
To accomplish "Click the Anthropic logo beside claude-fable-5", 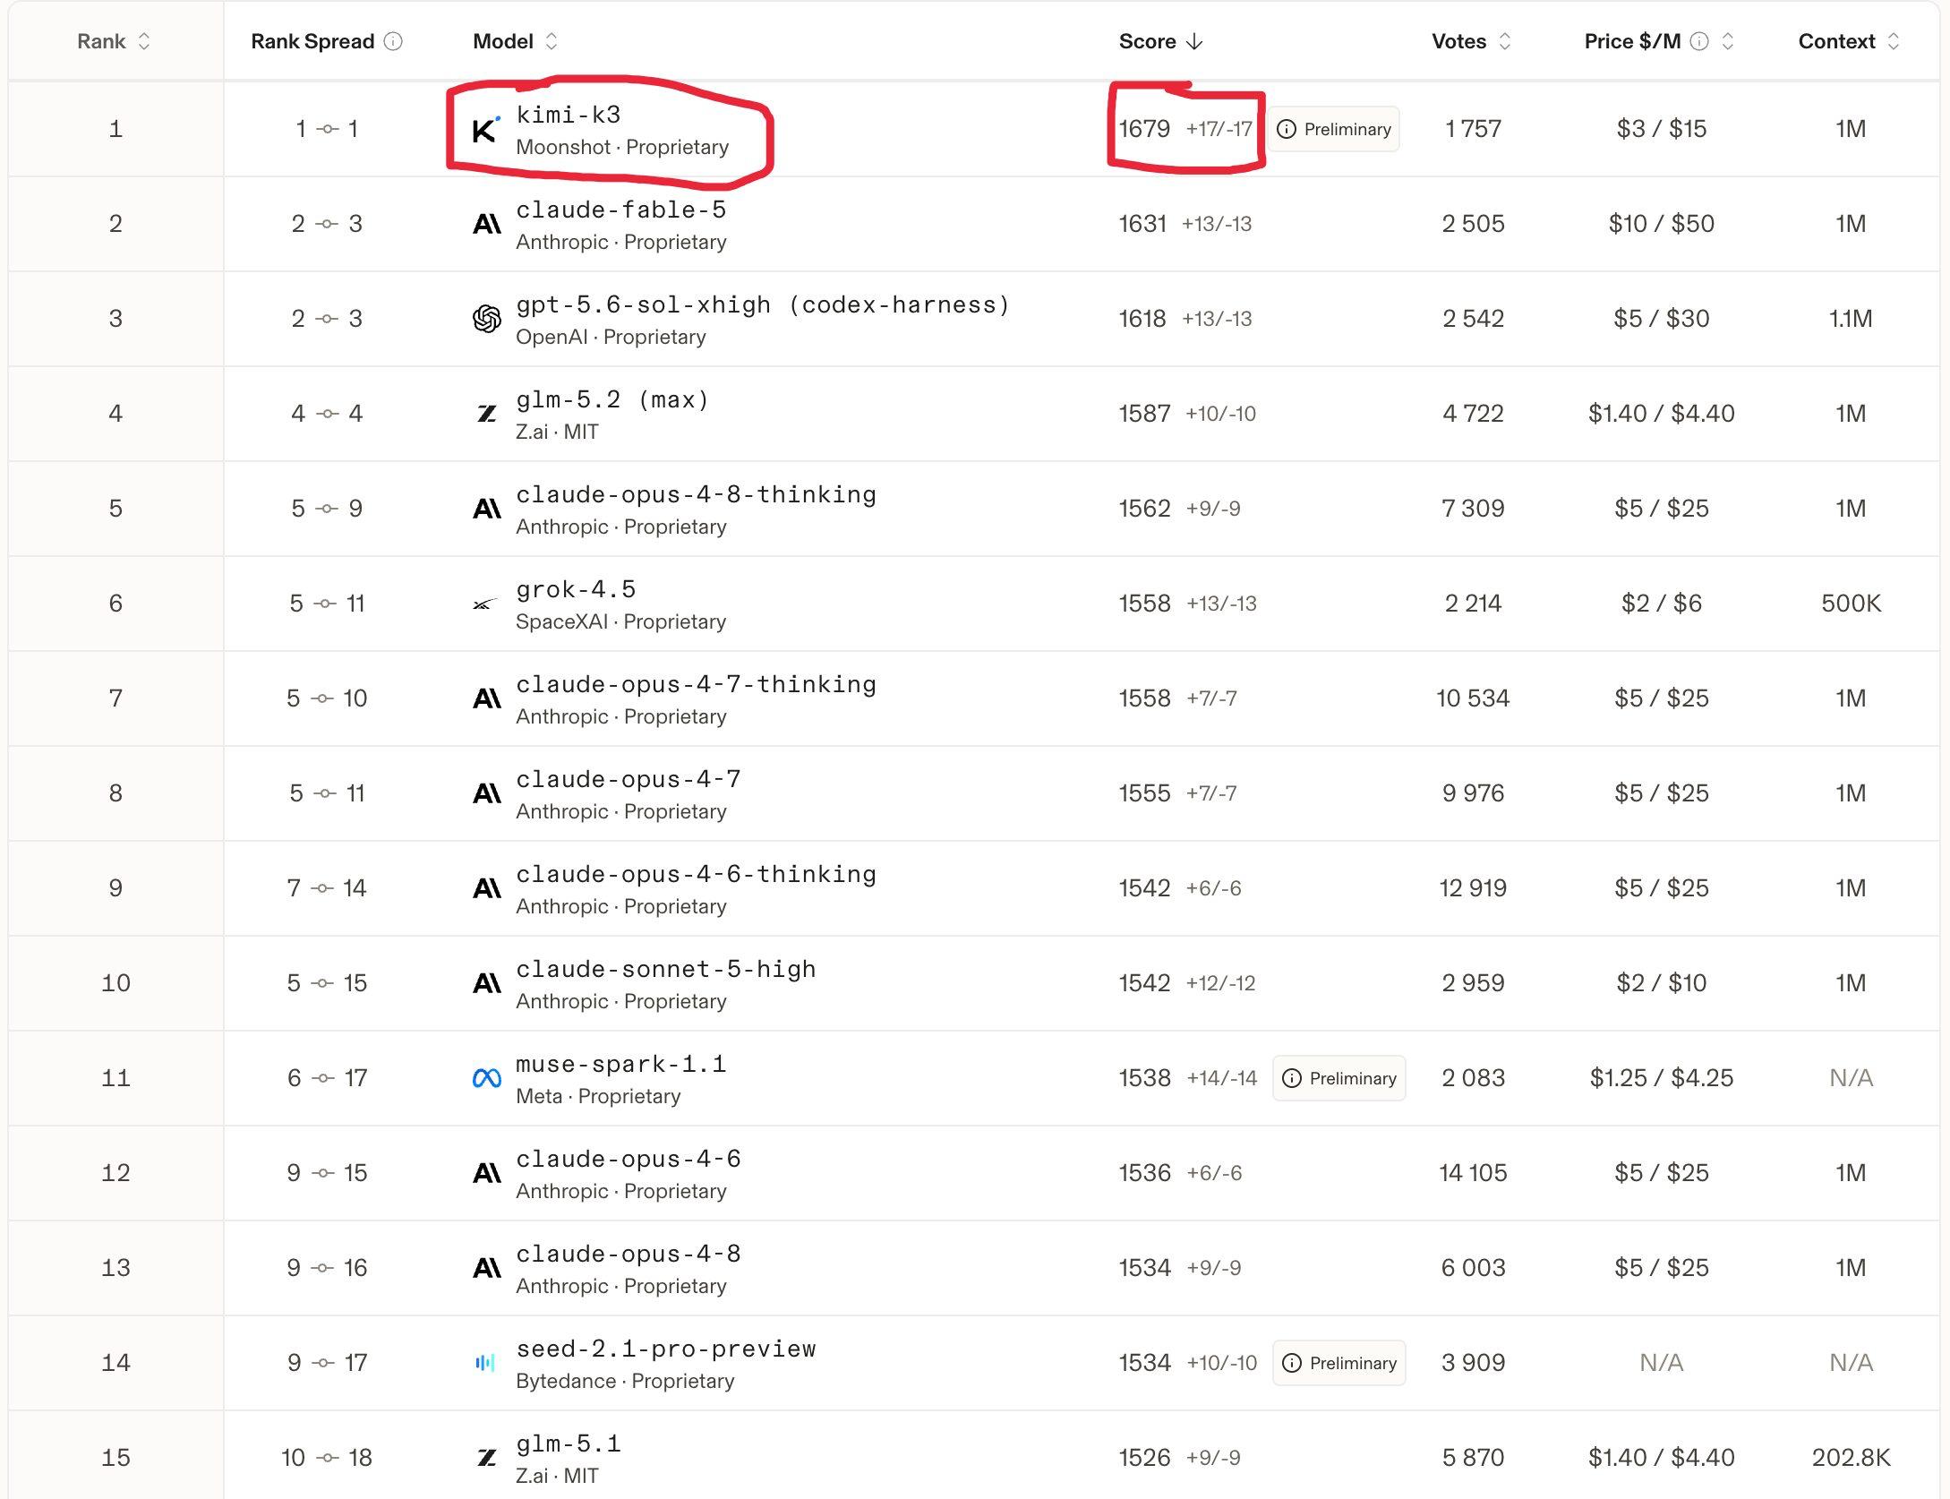I will tap(486, 224).
